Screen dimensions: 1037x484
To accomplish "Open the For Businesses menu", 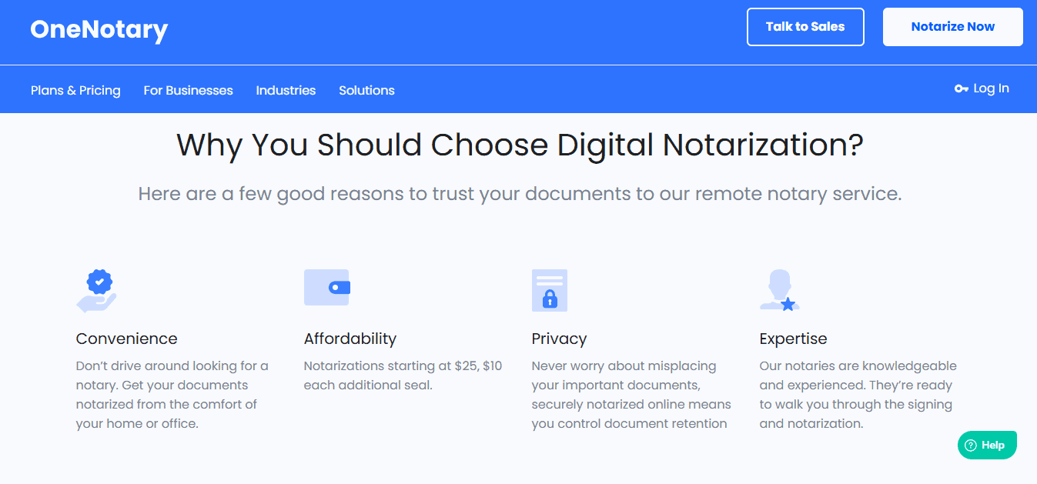I will [x=188, y=90].
